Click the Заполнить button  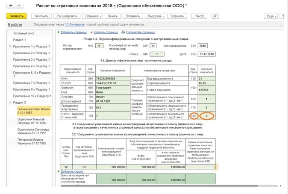click(41, 16)
